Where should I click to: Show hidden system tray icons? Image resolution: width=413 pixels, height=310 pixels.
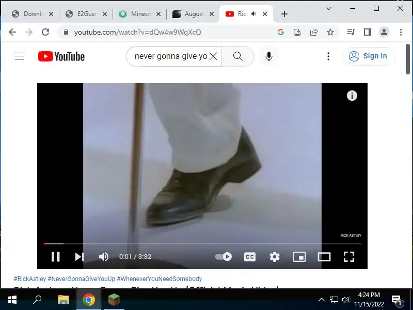[x=322, y=300]
